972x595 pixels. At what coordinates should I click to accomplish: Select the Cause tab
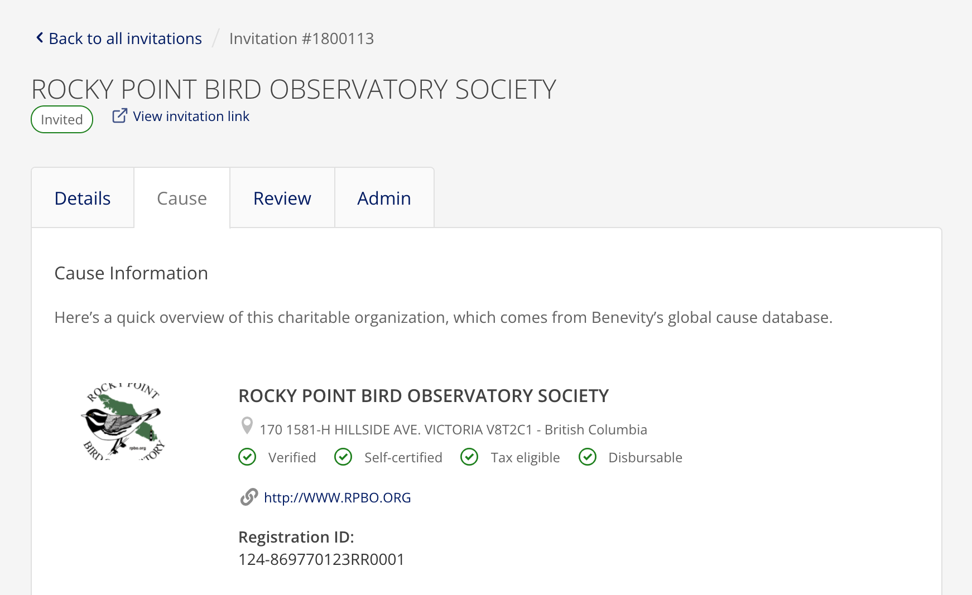[x=182, y=198]
